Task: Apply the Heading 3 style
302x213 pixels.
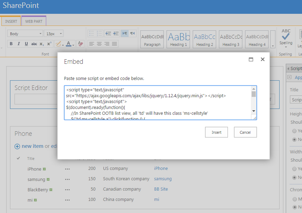Action: click(231, 39)
